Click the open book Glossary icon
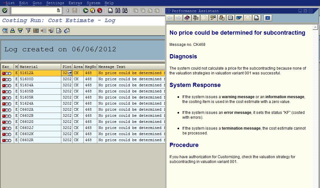 click(x=230, y=18)
